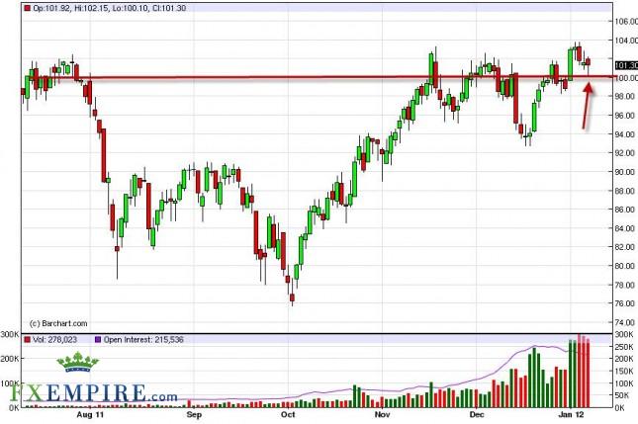Click the 98.00 price axis label

tap(626, 96)
